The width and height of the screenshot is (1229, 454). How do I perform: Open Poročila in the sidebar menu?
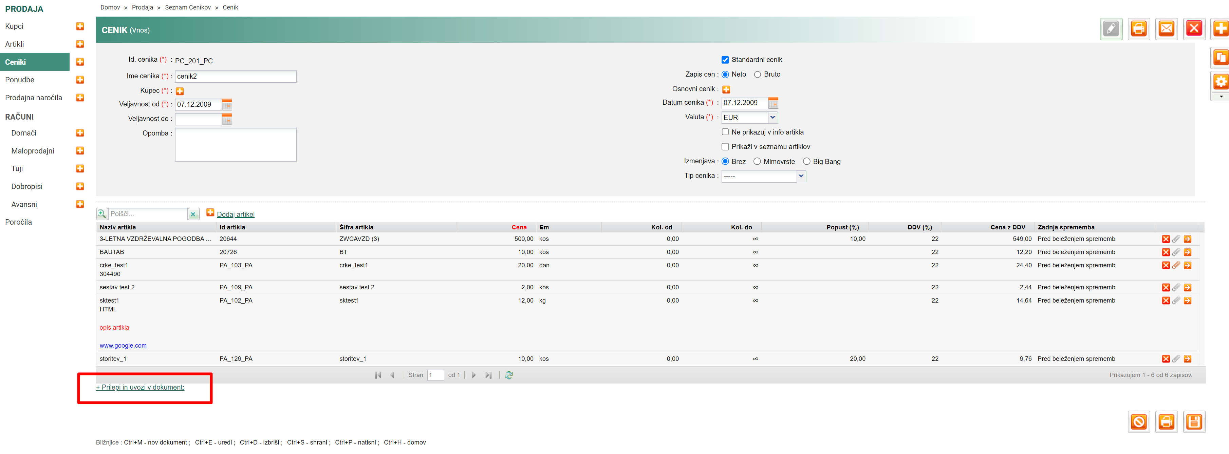coord(19,222)
